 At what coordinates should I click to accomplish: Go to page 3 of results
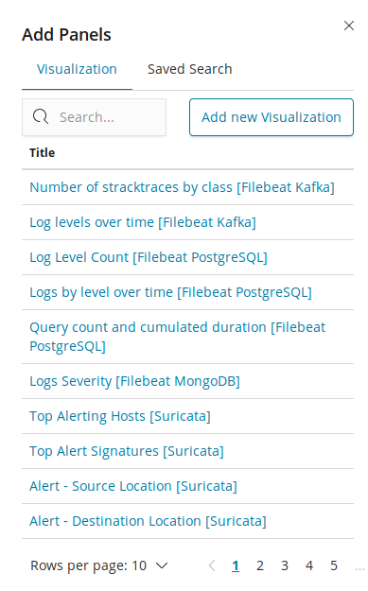pyautogui.click(x=285, y=565)
